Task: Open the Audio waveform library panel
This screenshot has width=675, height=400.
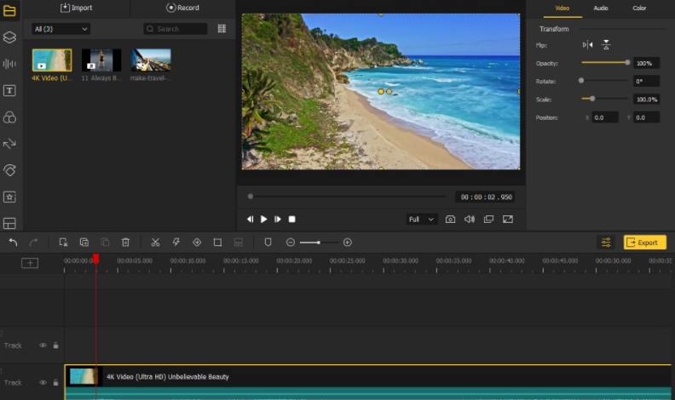Action: tap(9, 64)
